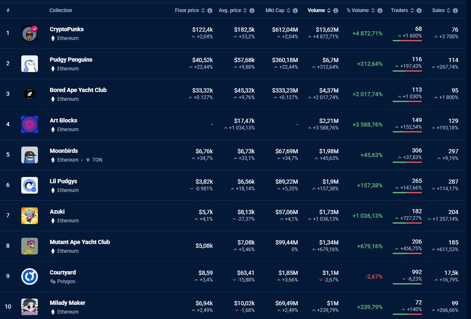Click the Traders sort arrows
The height and width of the screenshot is (319, 471).
pos(412,10)
